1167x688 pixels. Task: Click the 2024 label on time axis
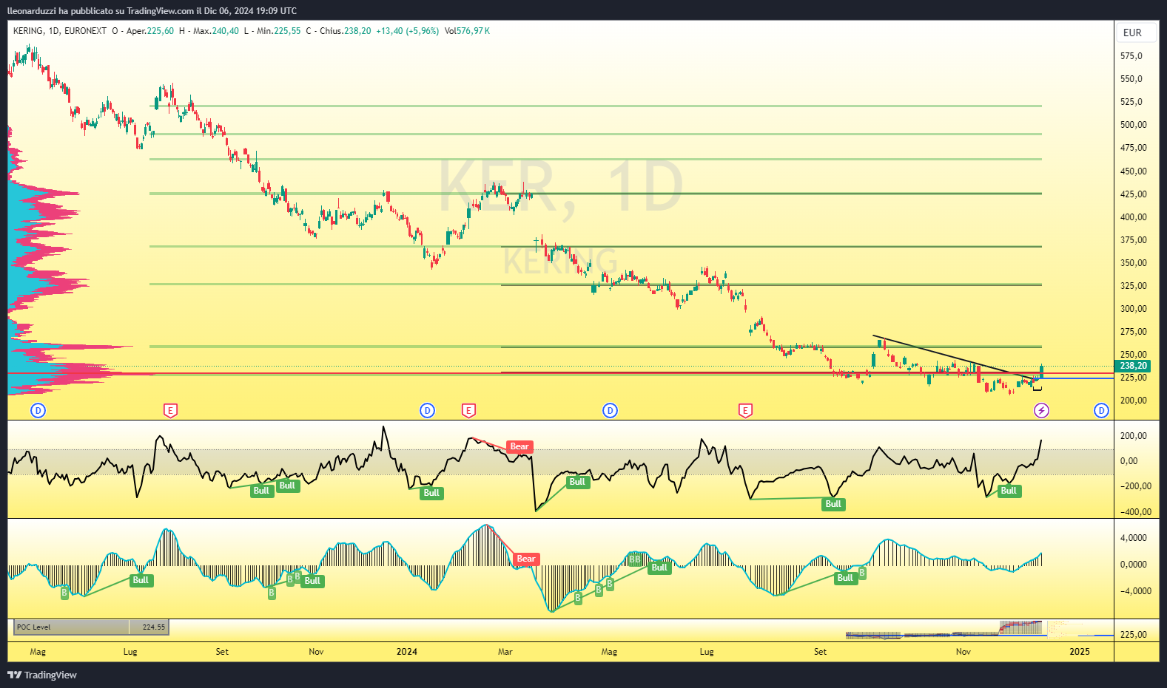tap(406, 651)
